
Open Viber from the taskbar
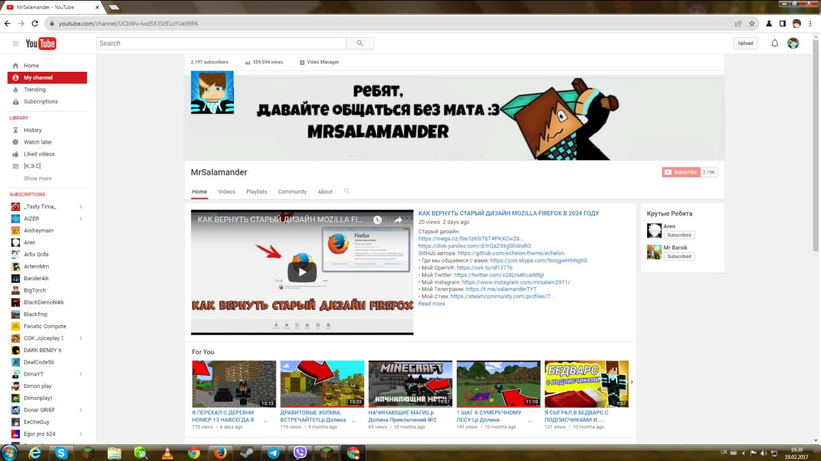click(x=300, y=453)
